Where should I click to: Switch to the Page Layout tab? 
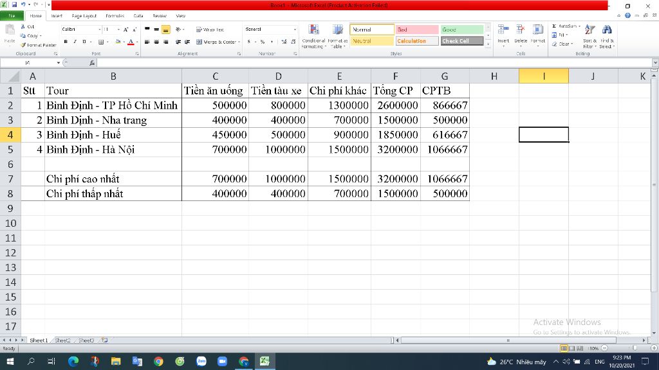(84, 16)
